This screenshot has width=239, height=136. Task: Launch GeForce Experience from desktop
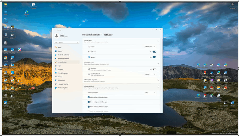(13, 28)
